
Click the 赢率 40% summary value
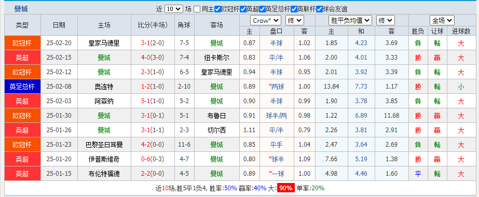[x=260, y=188]
